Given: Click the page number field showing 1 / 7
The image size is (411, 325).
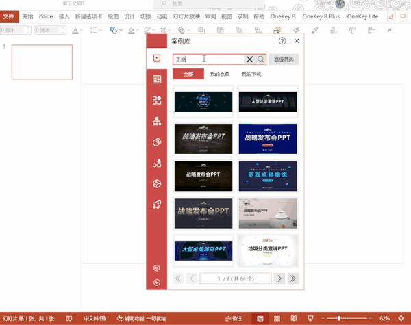Looking at the screenshot, I should tap(236, 278).
